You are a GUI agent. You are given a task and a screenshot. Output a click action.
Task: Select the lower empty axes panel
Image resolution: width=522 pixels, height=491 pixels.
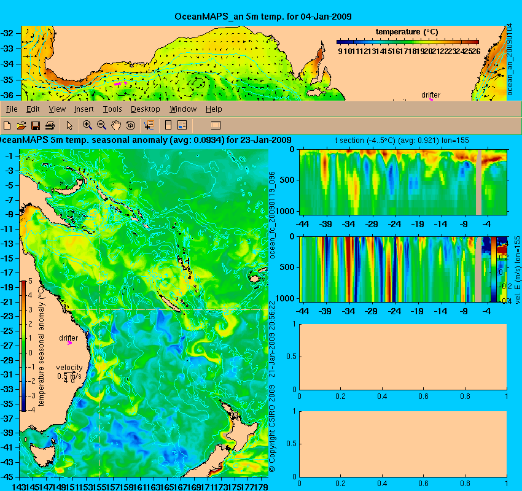(x=403, y=444)
